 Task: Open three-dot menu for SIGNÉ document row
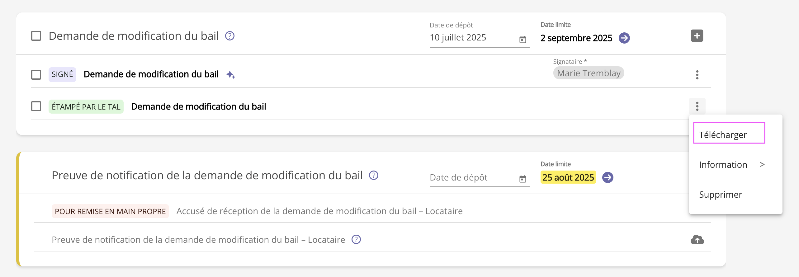pyautogui.click(x=697, y=75)
